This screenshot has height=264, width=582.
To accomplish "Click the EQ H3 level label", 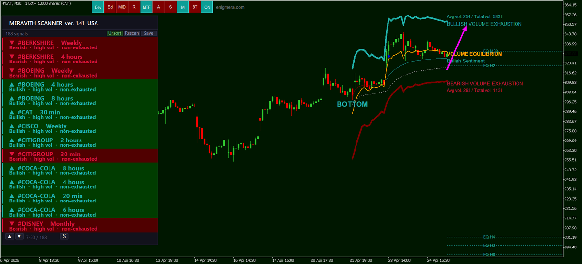I will 489,246.
